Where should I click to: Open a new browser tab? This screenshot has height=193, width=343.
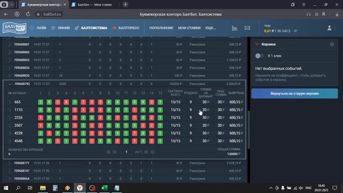(125, 4)
